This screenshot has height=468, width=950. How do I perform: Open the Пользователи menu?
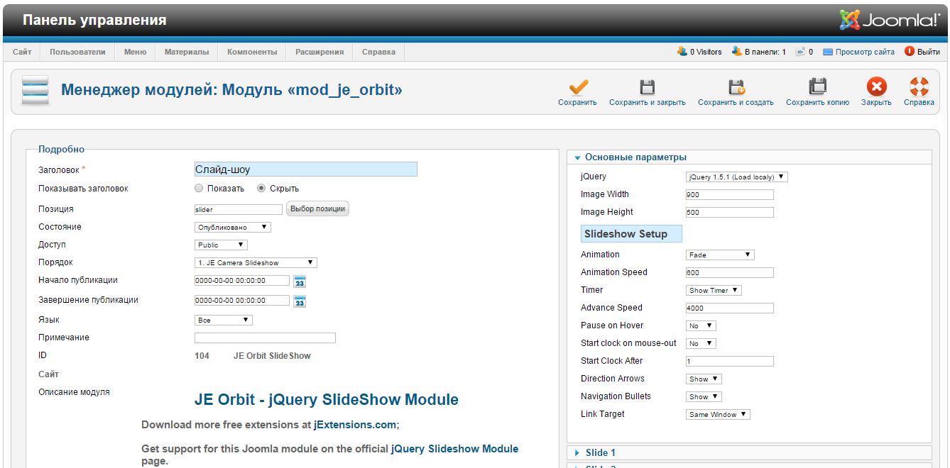[77, 52]
